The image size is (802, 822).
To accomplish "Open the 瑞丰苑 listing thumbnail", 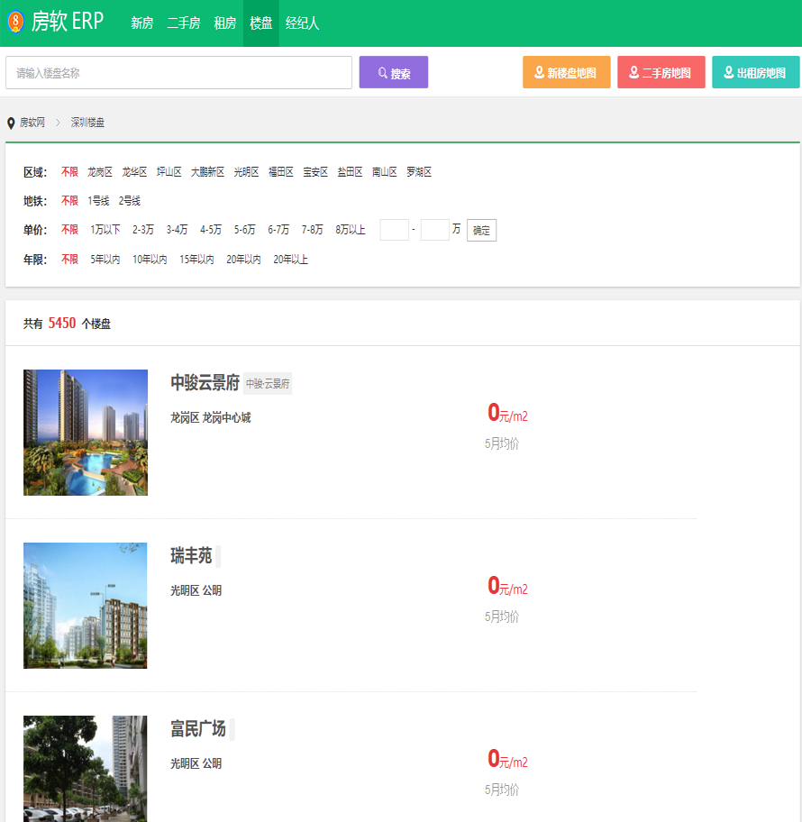I will (86, 606).
